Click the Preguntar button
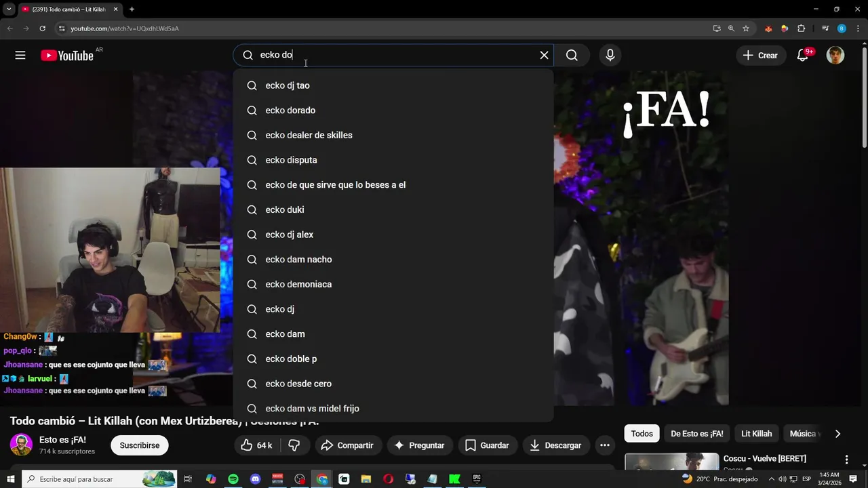Image resolution: width=868 pixels, height=488 pixels. [419, 445]
